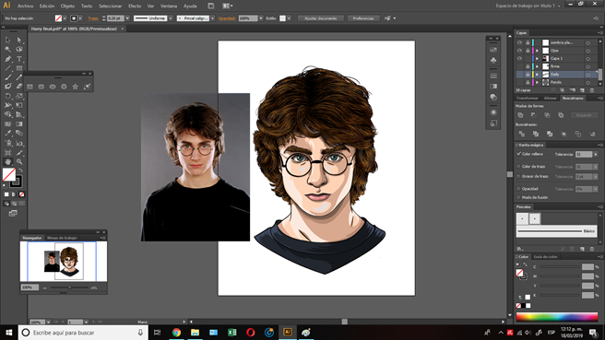Enable Grosor de trazo checkbox
Screen dimensions: 605x340
coord(519,176)
